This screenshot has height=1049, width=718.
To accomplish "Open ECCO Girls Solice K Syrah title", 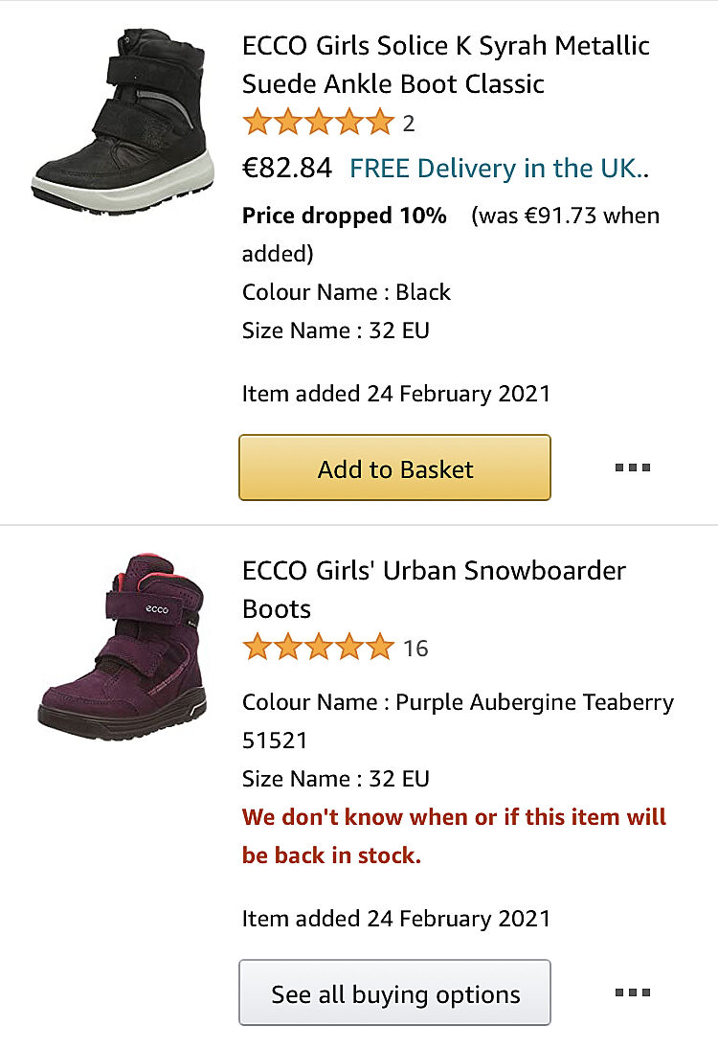I will tap(445, 65).
